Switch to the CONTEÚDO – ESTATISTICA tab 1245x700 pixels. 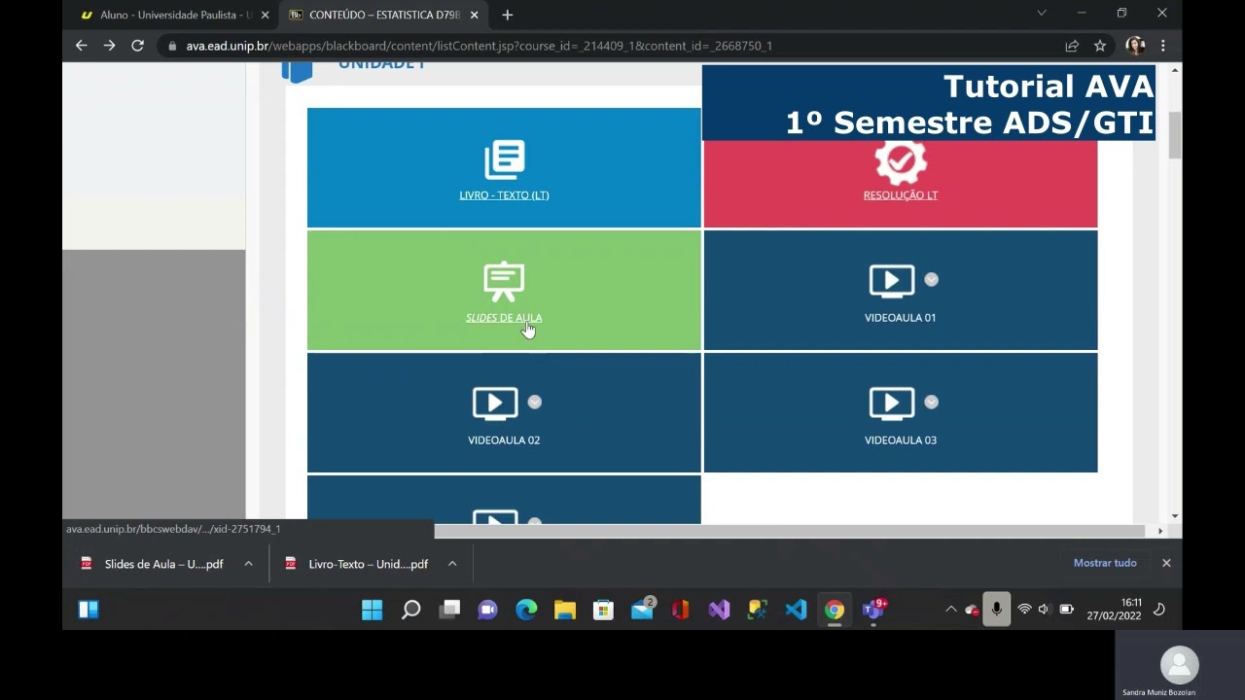(383, 15)
